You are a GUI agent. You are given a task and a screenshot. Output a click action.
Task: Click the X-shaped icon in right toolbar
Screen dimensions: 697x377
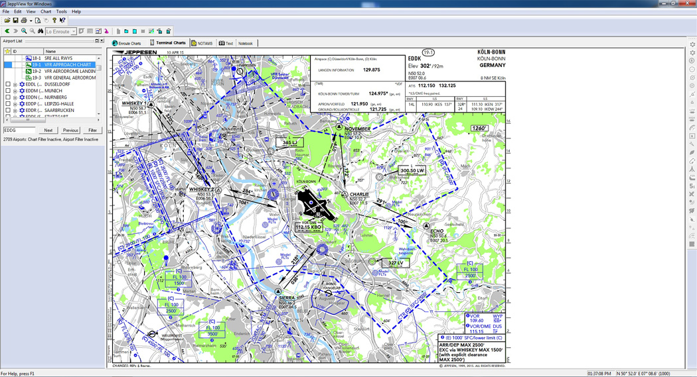click(692, 194)
